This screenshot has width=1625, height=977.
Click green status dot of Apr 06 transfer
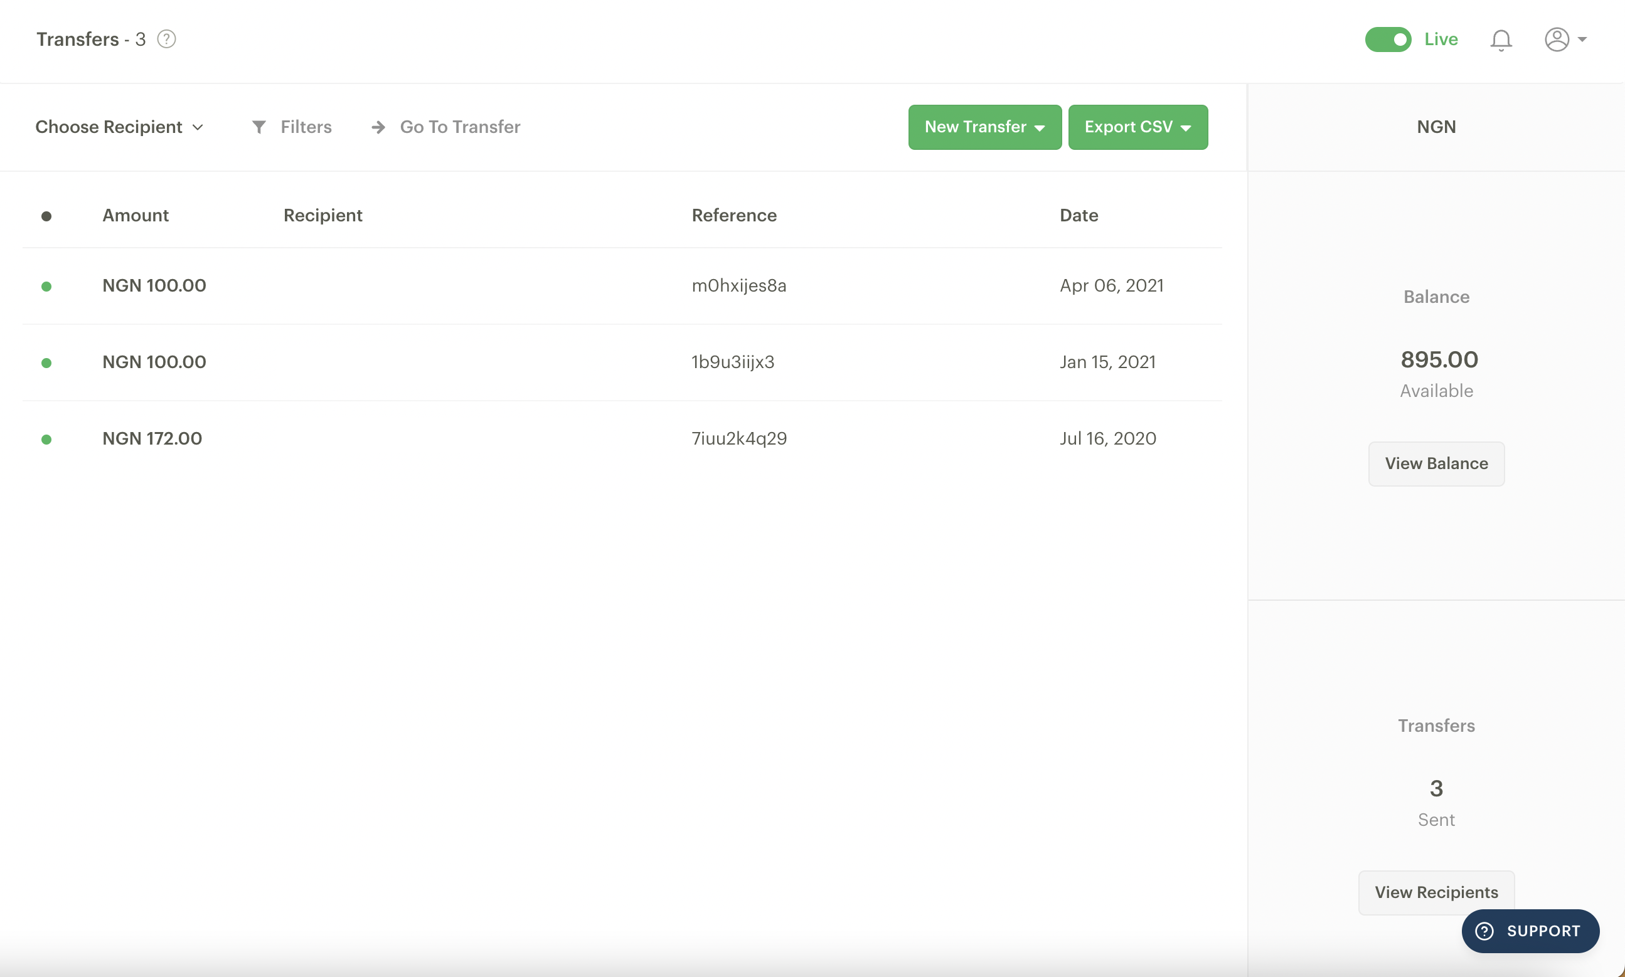point(46,287)
